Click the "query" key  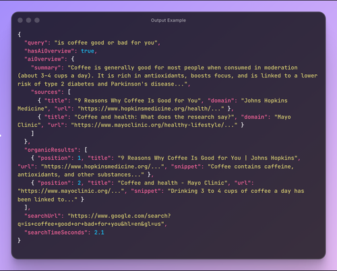pos(36,42)
